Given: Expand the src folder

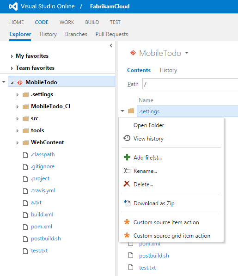Looking at the screenshot, I should [x=18, y=119].
